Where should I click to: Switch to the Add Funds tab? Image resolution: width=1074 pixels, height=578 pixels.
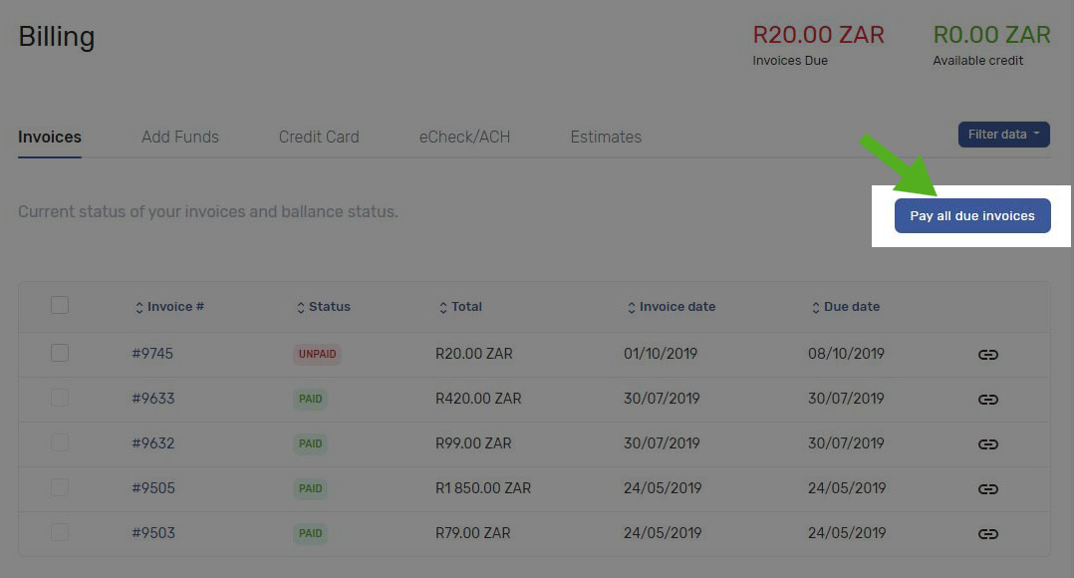tap(180, 138)
